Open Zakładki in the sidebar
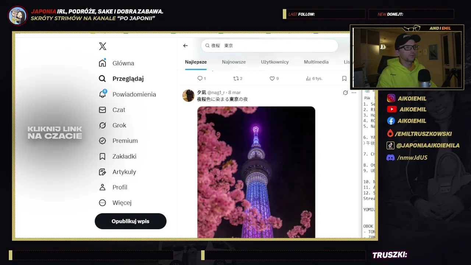 pyautogui.click(x=124, y=156)
